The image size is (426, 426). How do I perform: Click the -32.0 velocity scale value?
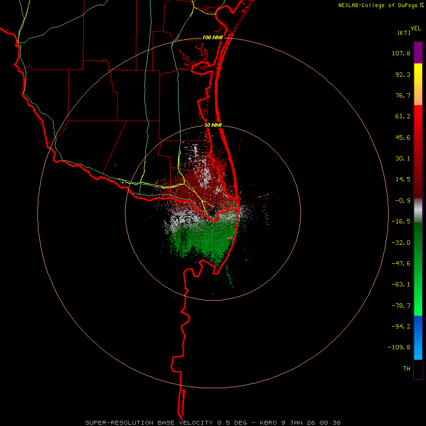tap(401, 243)
